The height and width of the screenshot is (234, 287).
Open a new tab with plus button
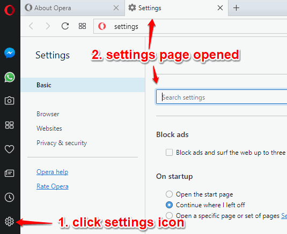click(x=236, y=8)
